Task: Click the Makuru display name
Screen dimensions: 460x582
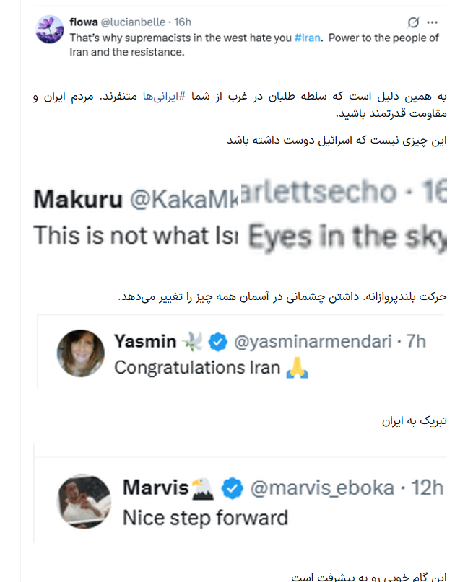Action: (77, 199)
